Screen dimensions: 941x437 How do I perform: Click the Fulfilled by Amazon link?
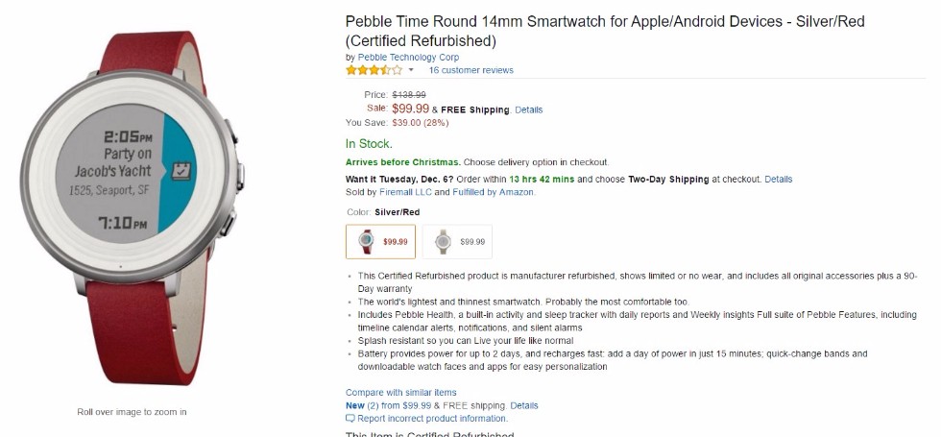click(x=493, y=192)
